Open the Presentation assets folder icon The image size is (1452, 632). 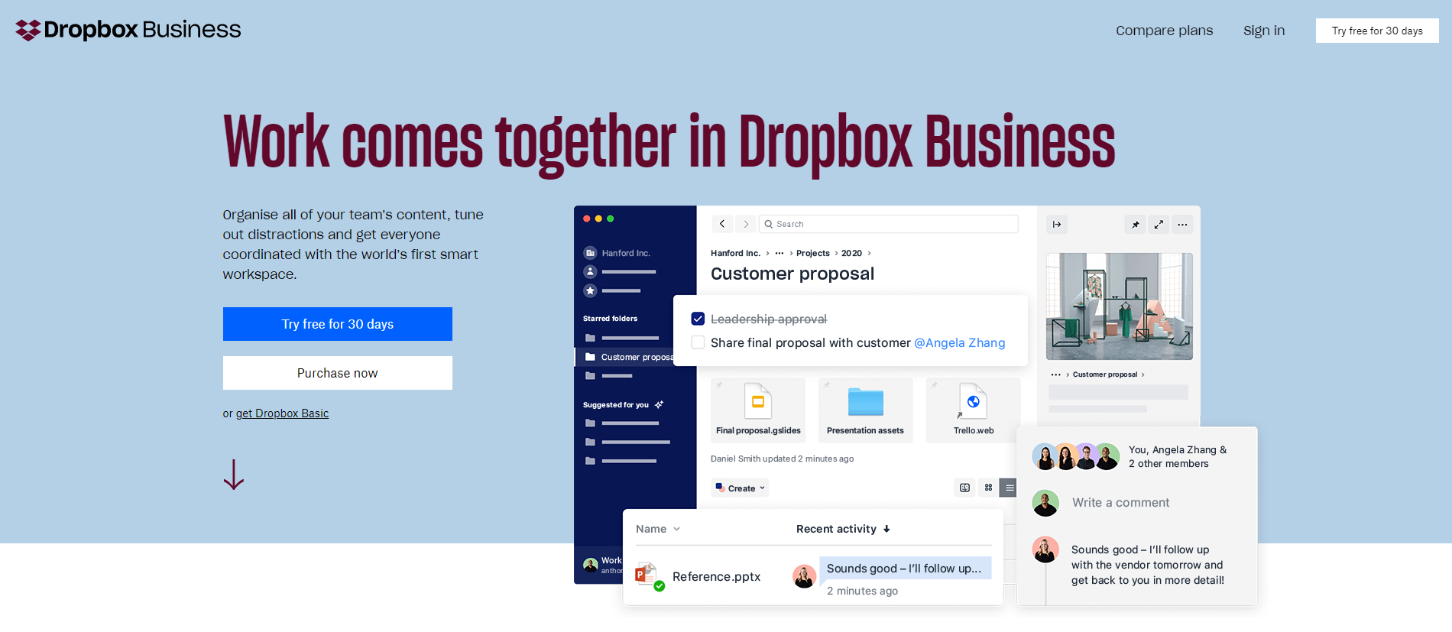(866, 401)
